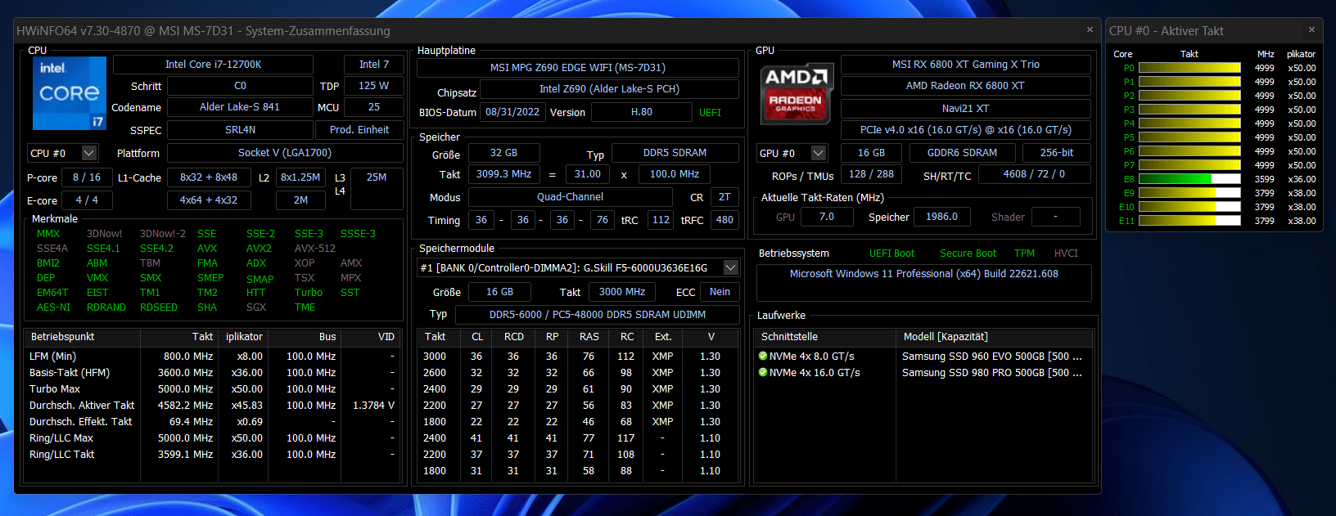The width and height of the screenshot is (1336, 516).
Task: Click the Intel Core i7 logo
Action: [x=70, y=93]
